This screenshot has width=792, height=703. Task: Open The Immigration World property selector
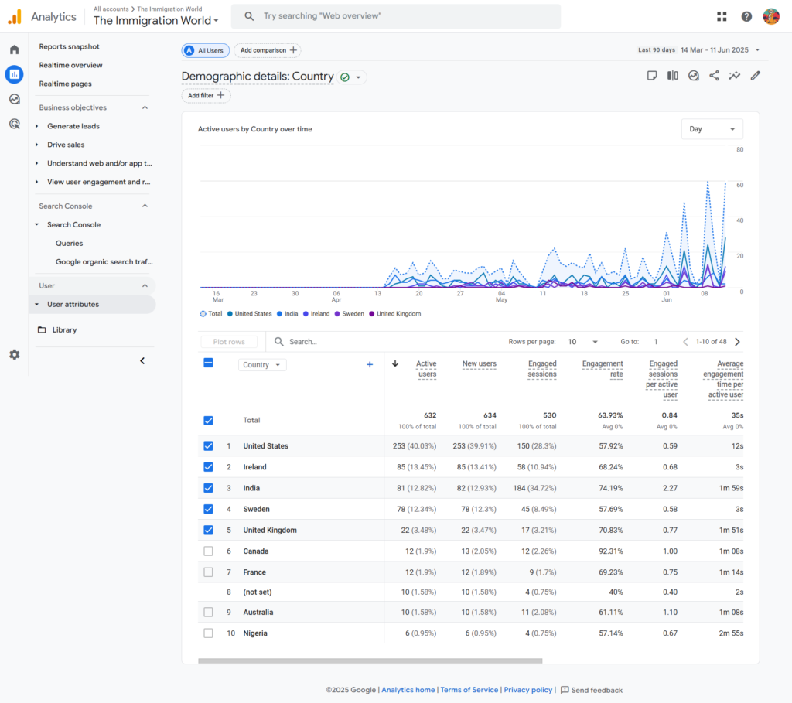pos(156,21)
